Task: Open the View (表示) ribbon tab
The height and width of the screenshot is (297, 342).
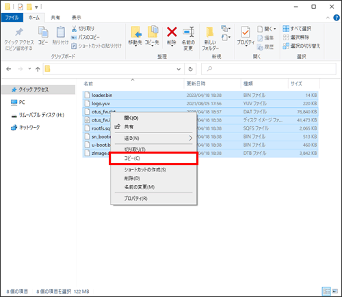Action: (77, 18)
